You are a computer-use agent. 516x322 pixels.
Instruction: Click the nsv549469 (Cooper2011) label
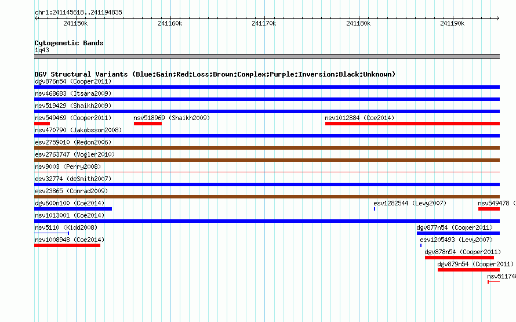click(x=73, y=118)
